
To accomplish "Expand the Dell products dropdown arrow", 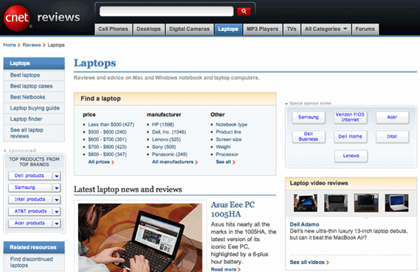I will coord(57,176).
